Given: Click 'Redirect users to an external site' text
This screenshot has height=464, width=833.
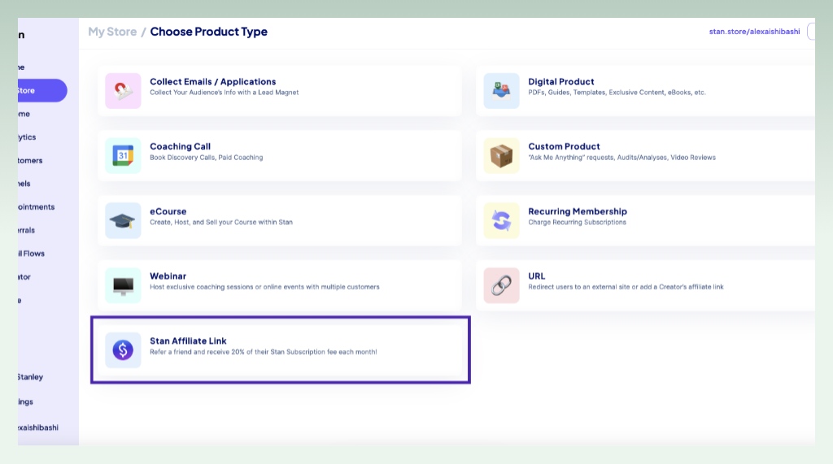Looking at the screenshot, I should tap(626, 287).
